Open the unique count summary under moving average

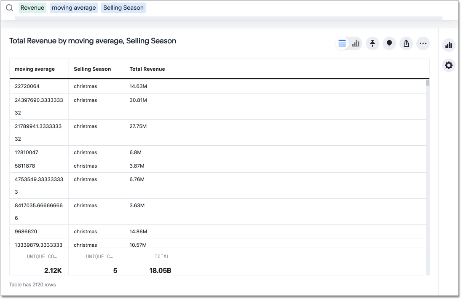(x=39, y=264)
